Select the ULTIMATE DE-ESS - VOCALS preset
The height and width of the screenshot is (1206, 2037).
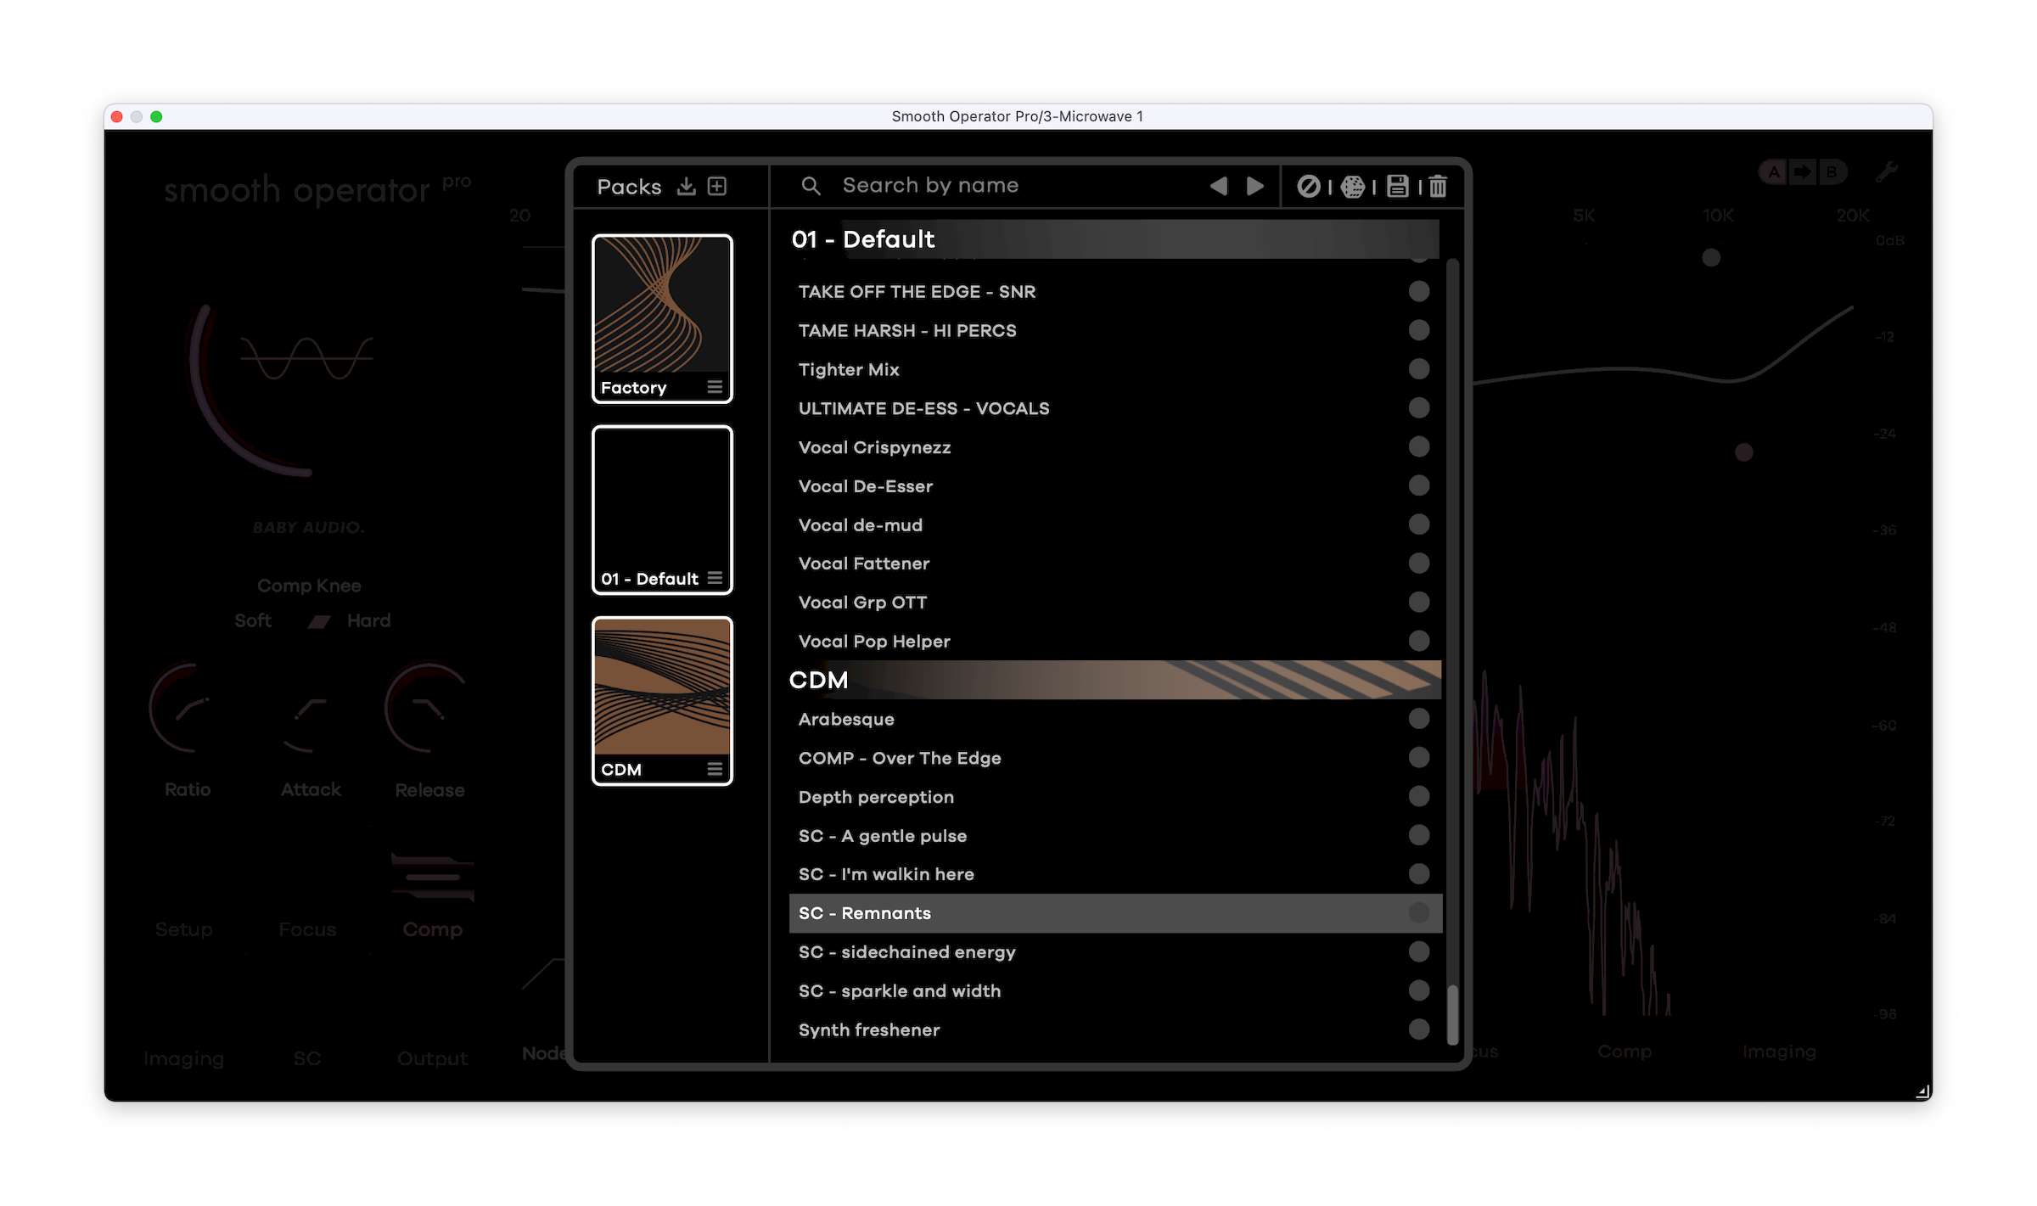(x=923, y=408)
